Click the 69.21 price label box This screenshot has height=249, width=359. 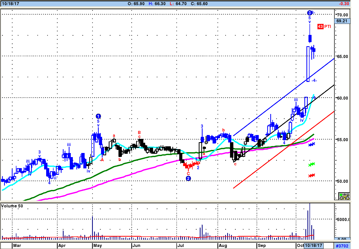(342, 21)
